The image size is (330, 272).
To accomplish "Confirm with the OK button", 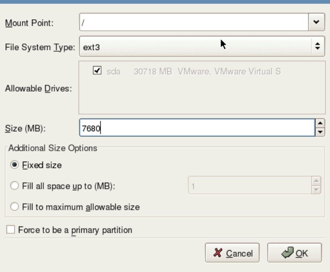I will [x=294, y=253].
